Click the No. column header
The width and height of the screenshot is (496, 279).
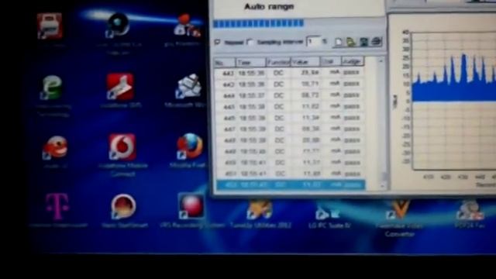coord(225,62)
